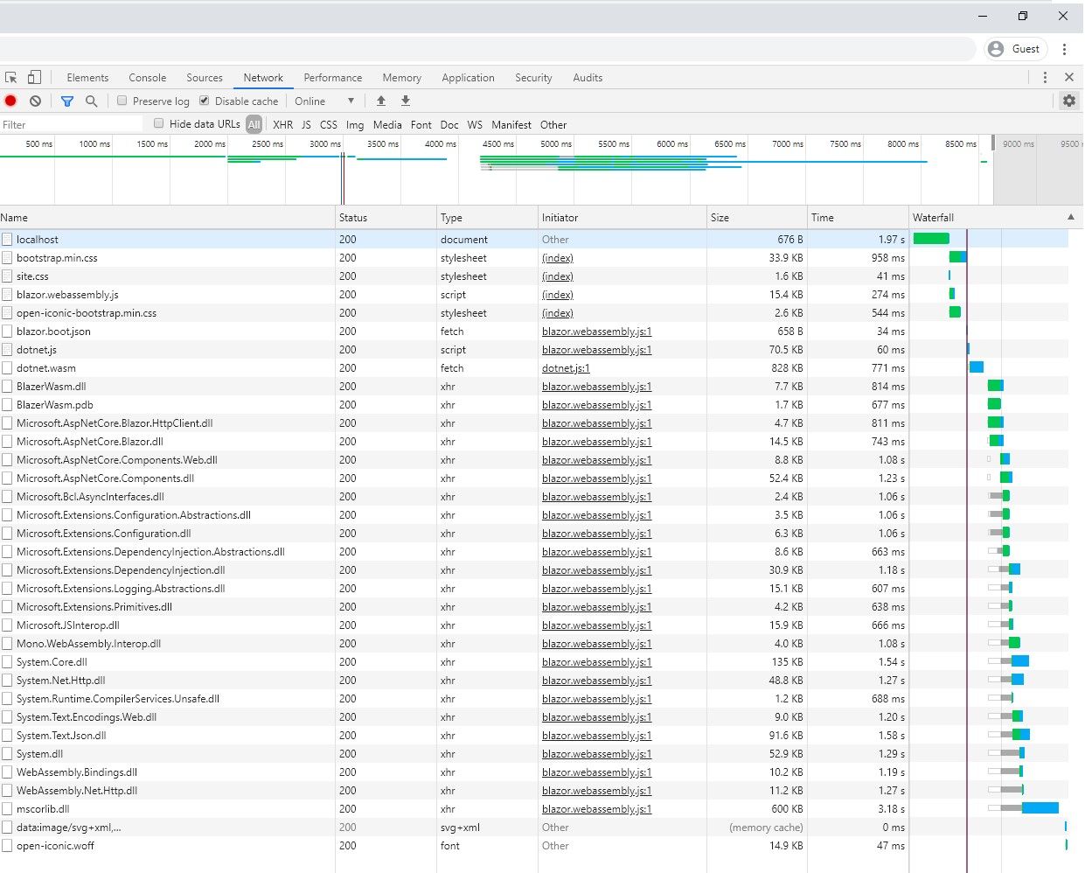Open network search with magnifier icon
This screenshot has height=873, width=1085.
pos(92,101)
